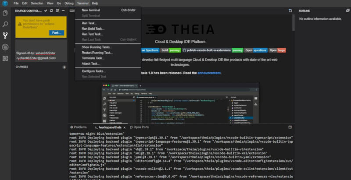Click the icon at the right of the Outline header

(x=347, y=11)
